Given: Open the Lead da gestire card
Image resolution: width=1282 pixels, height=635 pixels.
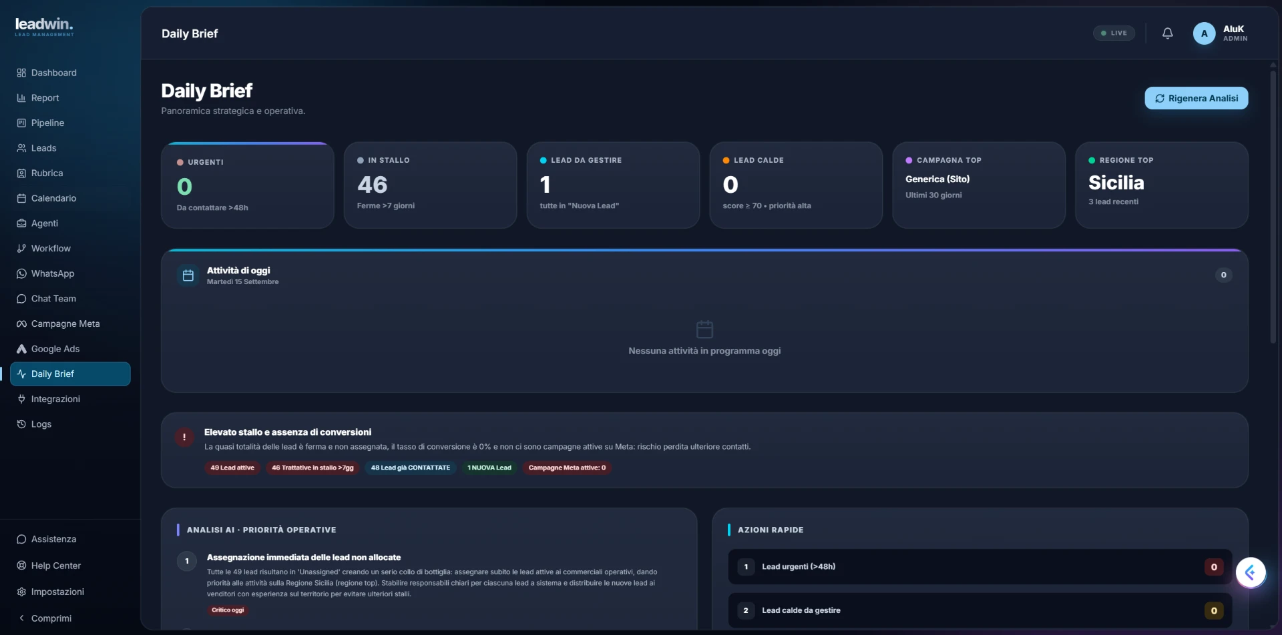Looking at the screenshot, I should click(x=613, y=185).
